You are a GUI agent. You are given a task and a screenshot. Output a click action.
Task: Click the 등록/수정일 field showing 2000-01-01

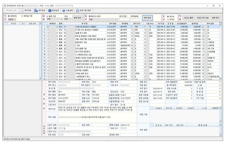pos(128,125)
